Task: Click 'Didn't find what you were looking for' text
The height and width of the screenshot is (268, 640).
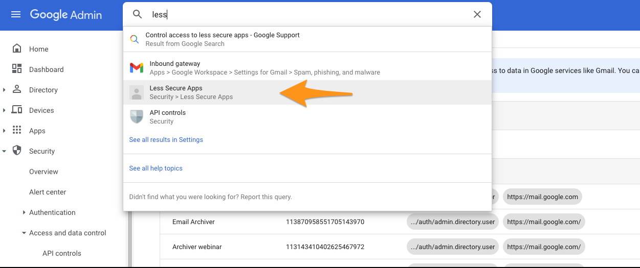Action: [x=210, y=197]
